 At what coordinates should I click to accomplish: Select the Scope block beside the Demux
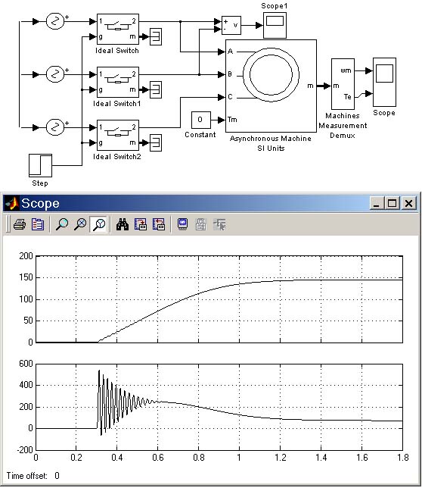[384, 82]
